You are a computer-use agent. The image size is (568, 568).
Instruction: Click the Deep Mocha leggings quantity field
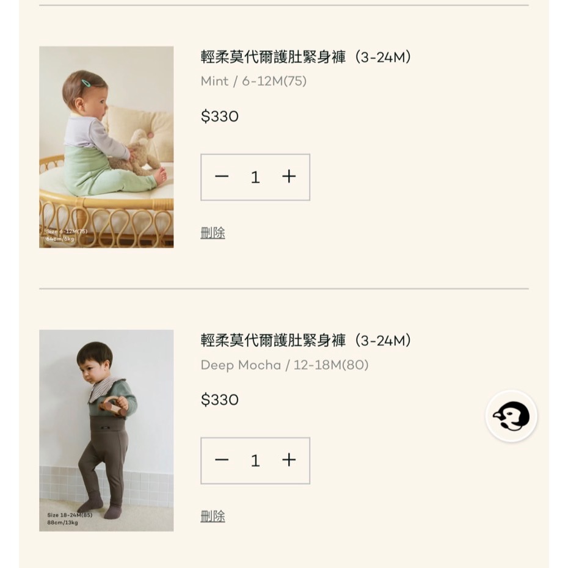(x=255, y=461)
